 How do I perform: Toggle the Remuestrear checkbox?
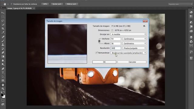pyautogui.click(x=96, y=53)
